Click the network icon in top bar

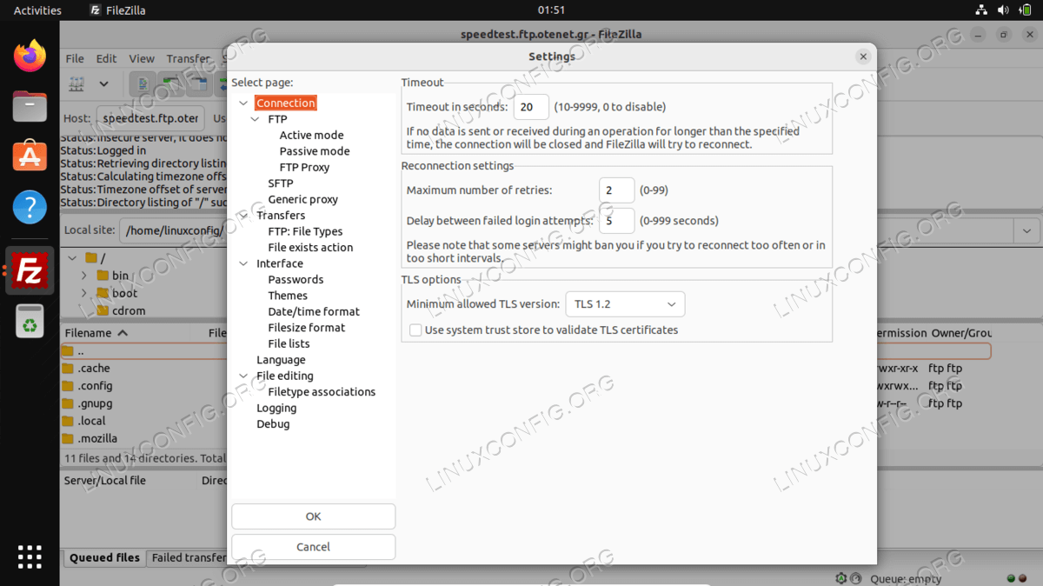981,10
